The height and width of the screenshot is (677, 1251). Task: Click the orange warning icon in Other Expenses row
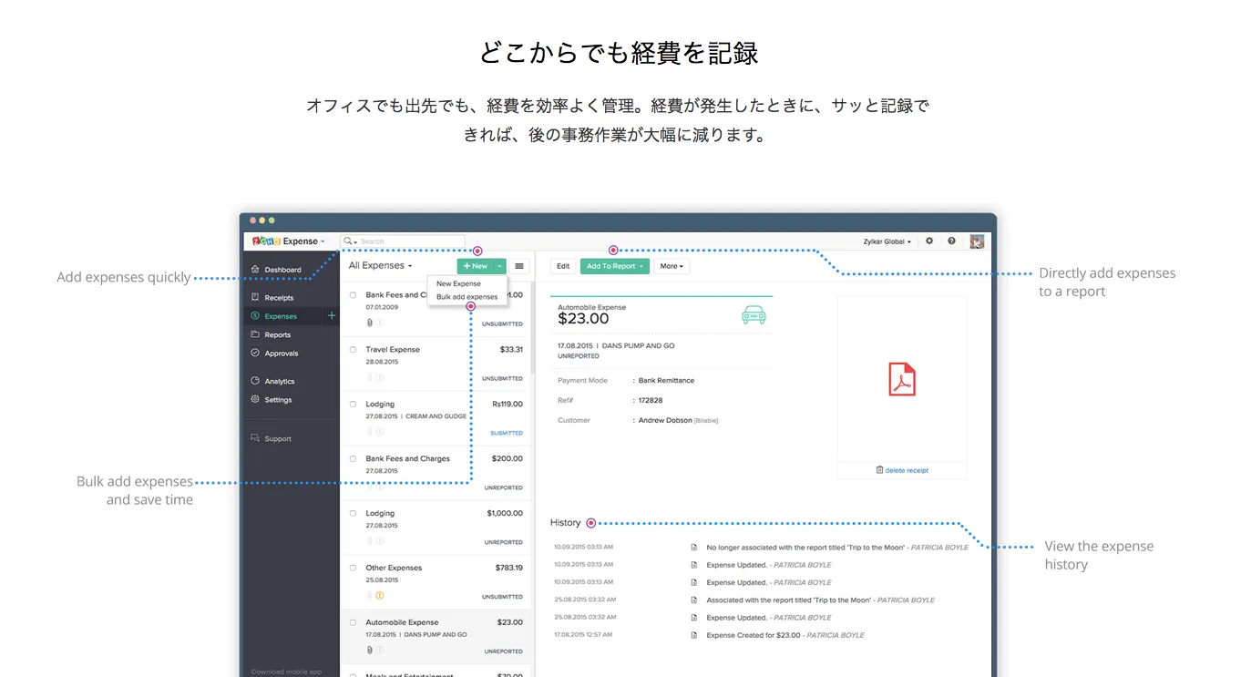coord(380,596)
